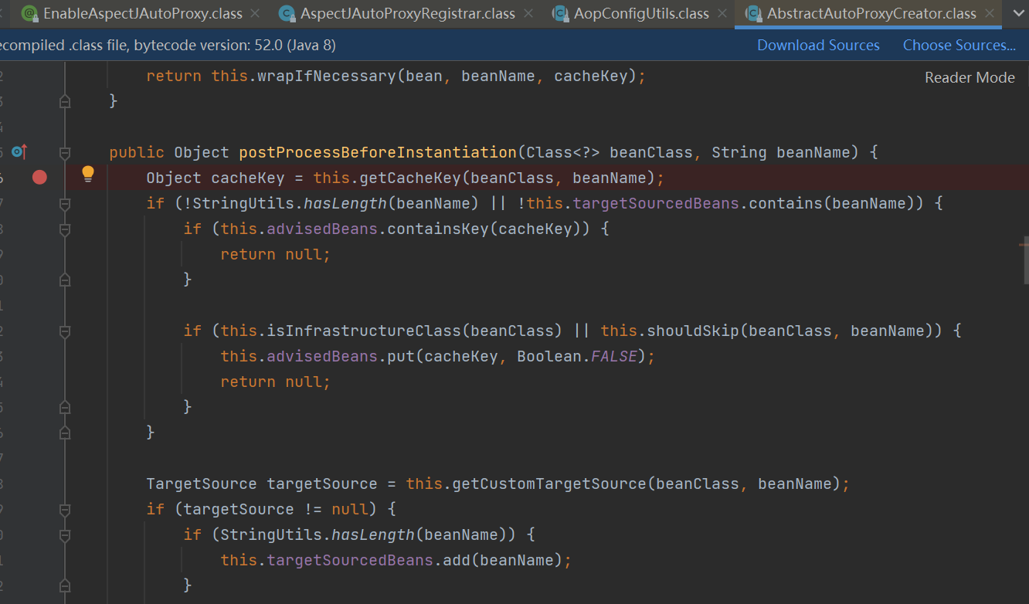Click the postProcessBeforeInstantiation method name
Viewport: 1029px width, 604px height.
point(378,152)
